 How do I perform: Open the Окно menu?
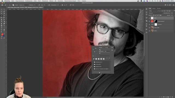click(79, 1)
